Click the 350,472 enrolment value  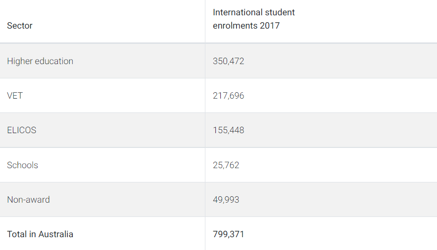coord(229,61)
